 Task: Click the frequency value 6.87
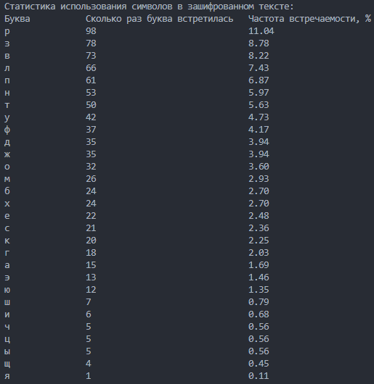[x=259, y=80]
